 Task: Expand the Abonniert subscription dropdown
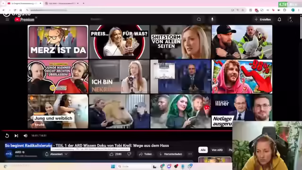pos(56,154)
